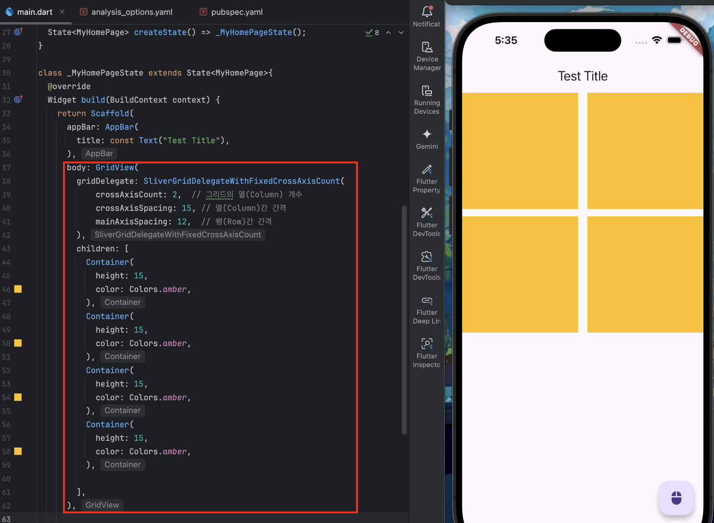Click "Scaffold" in the return statement

(x=110, y=113)
